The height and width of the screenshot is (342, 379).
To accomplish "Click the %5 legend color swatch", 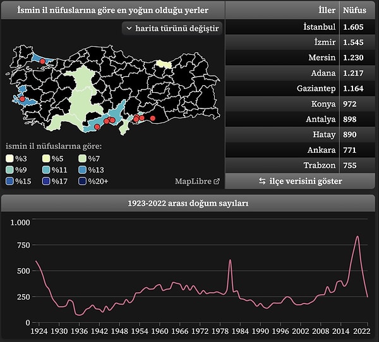I will 46,158.
